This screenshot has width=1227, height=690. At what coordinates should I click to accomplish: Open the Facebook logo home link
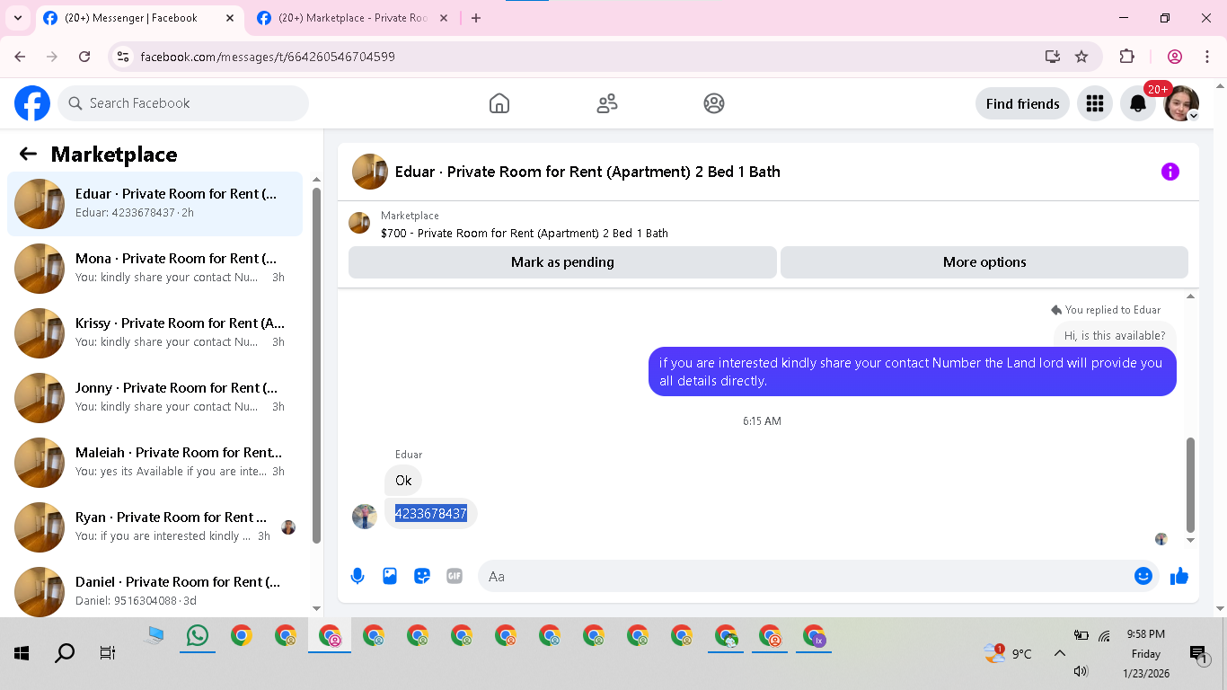(x=32, y=103)
